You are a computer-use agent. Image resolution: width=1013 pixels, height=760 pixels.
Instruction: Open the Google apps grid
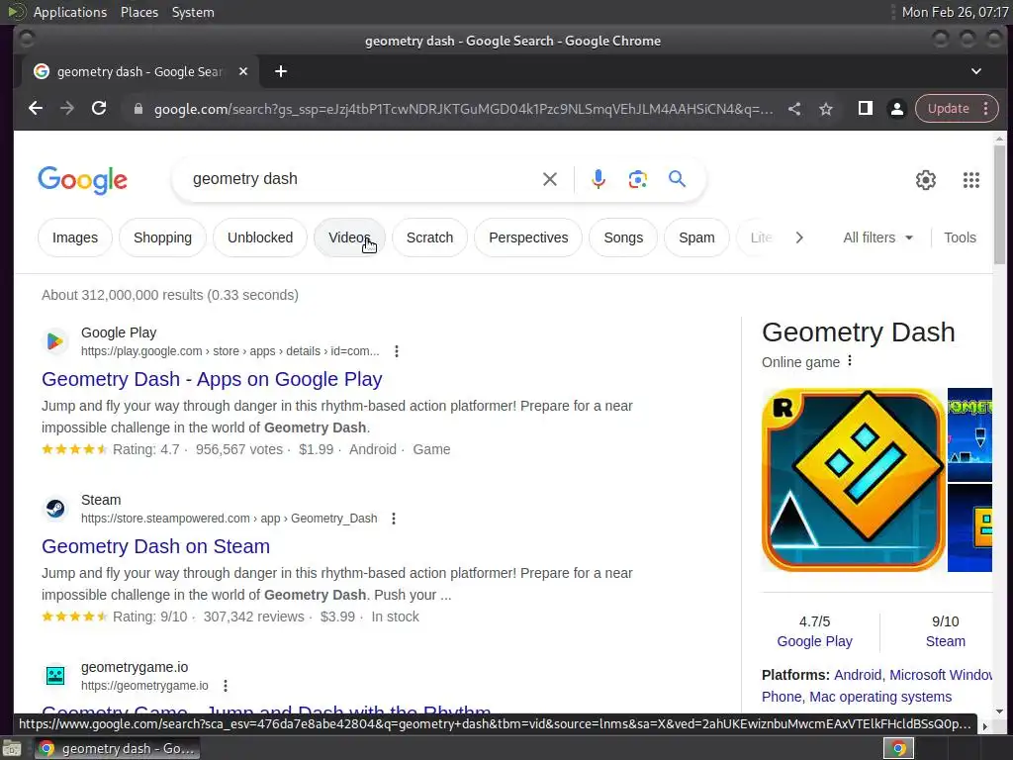(x=971, y=180)
